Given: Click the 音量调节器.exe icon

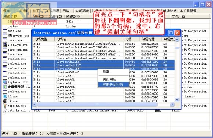Looking at the screenshot, I should [5, 87].
